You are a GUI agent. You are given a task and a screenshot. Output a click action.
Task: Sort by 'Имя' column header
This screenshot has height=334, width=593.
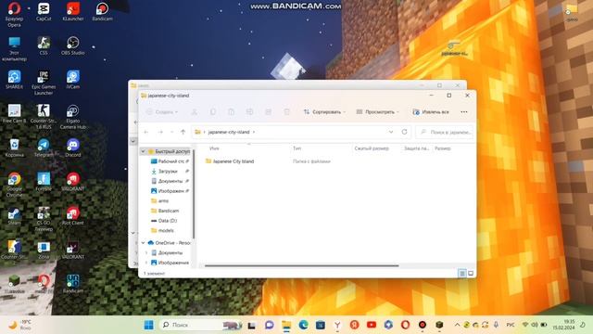coord(214,148)
